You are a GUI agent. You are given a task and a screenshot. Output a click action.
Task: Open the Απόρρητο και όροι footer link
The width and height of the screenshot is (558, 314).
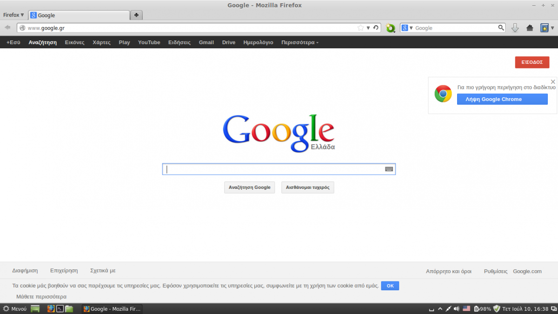[449, 271]
